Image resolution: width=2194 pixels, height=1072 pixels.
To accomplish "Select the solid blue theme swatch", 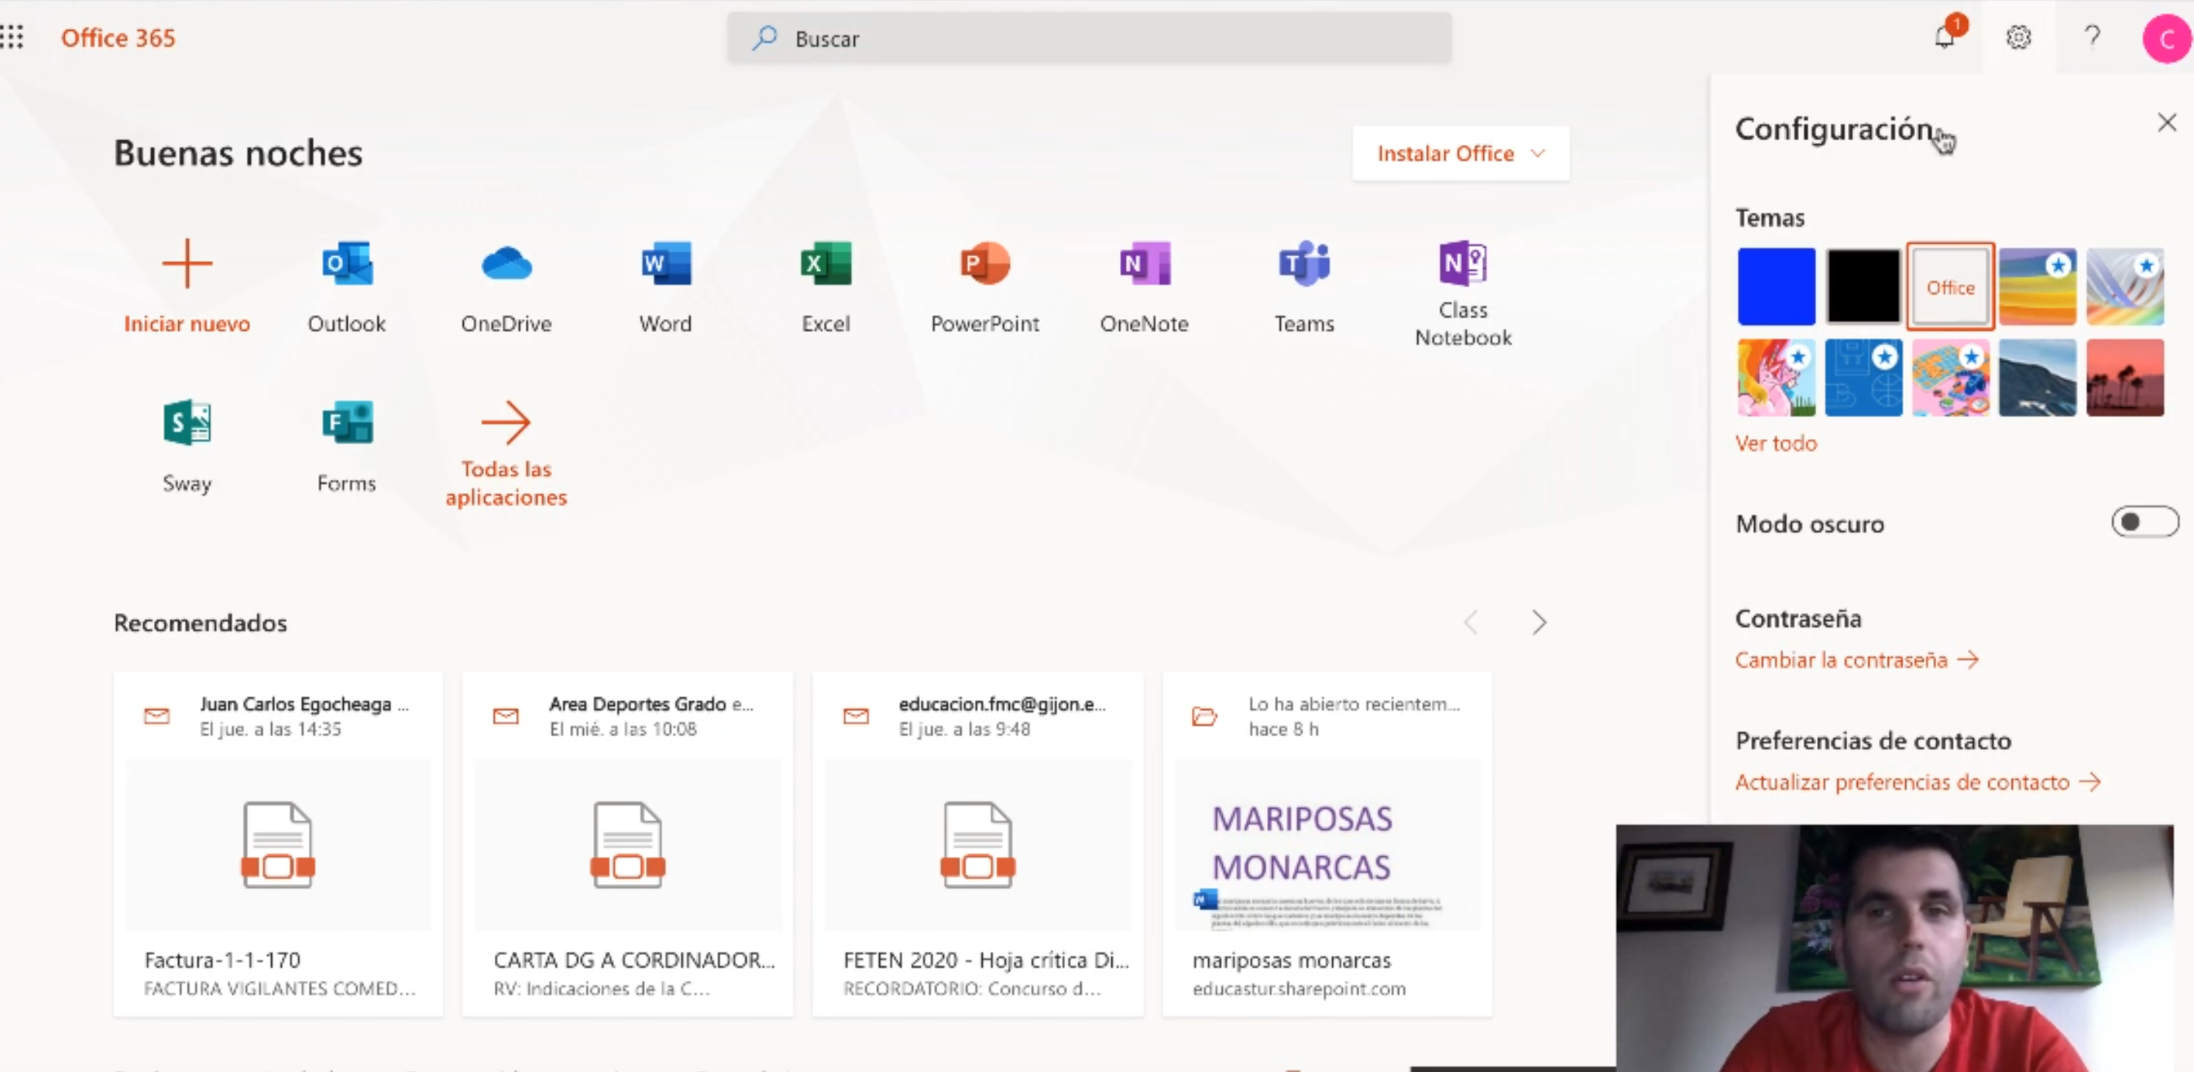I will (1776, 287).
